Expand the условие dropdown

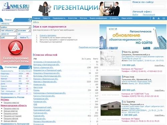click(x=24, y=30)
